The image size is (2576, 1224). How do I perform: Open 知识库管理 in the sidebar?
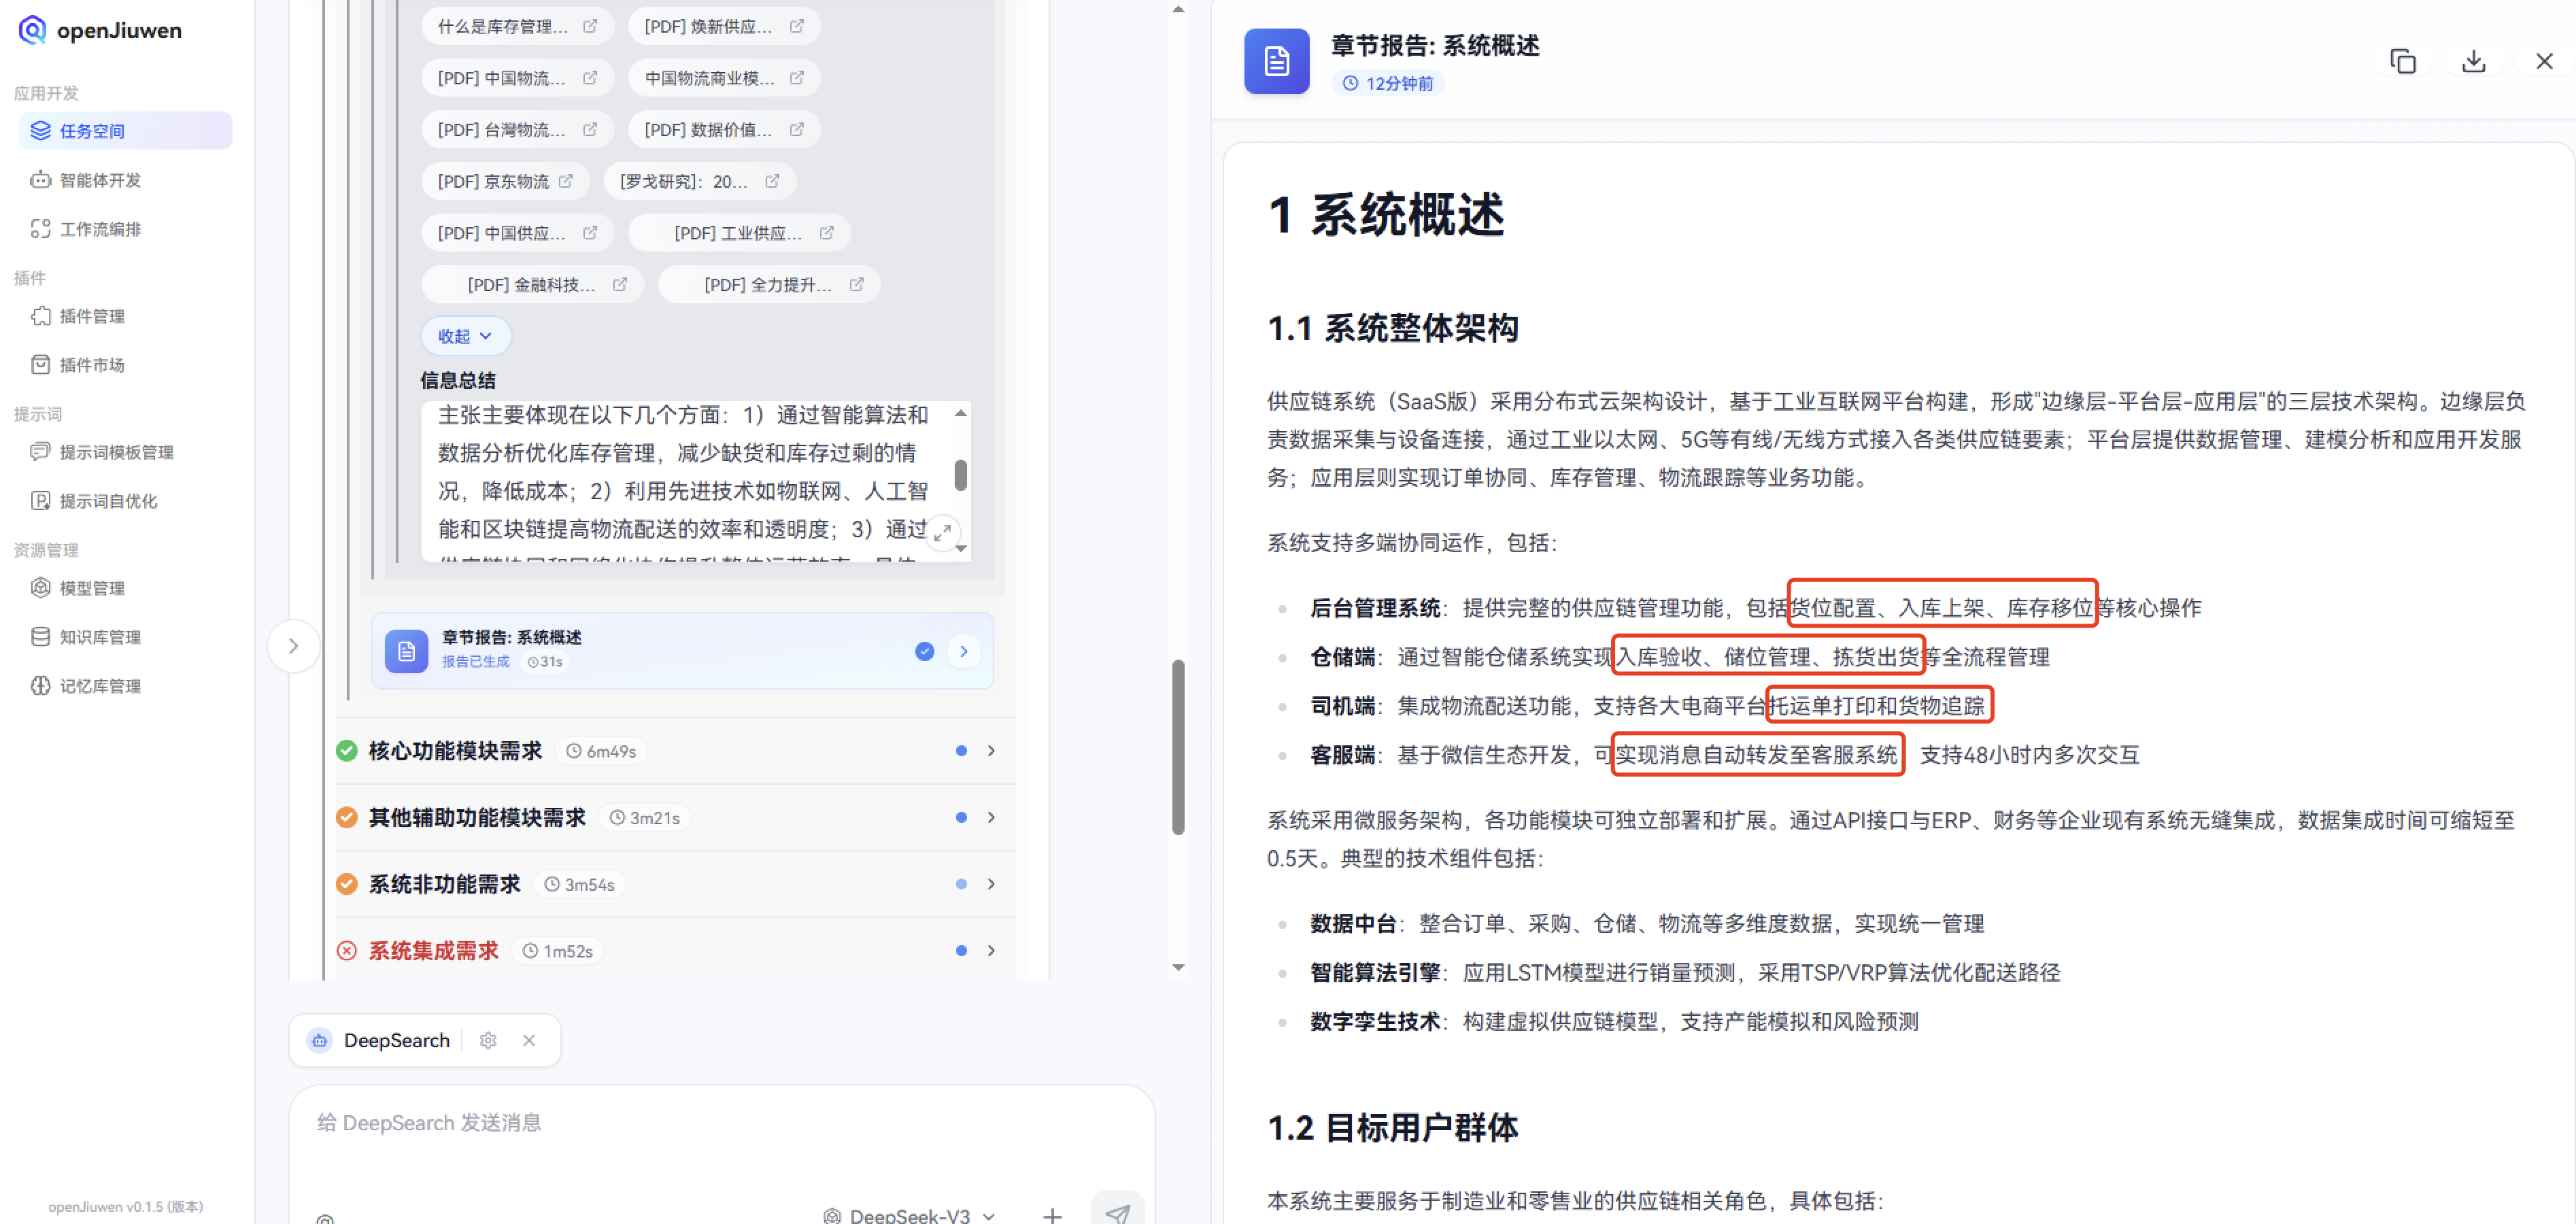click(99, 637)
